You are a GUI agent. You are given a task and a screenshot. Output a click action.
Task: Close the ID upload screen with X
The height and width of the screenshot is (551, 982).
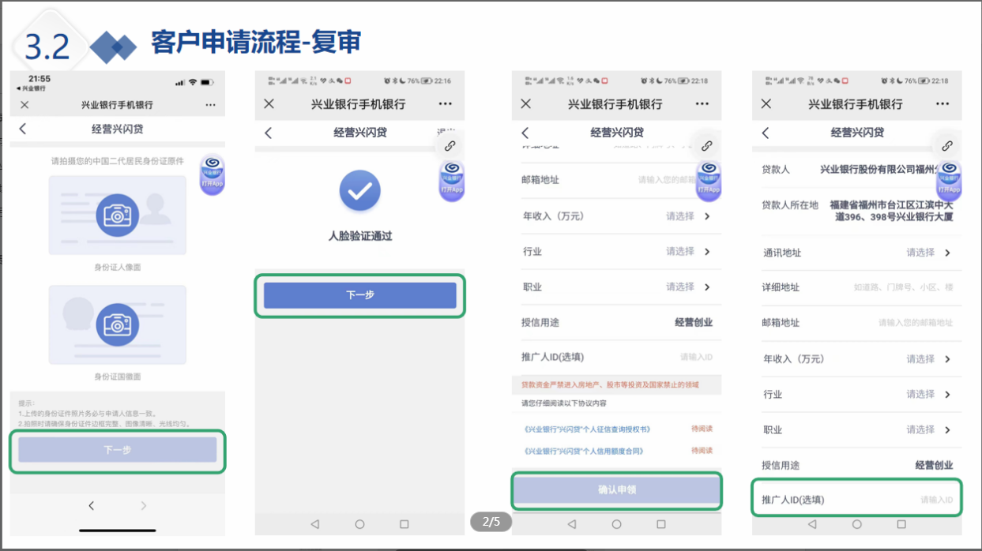coord(24,105)
